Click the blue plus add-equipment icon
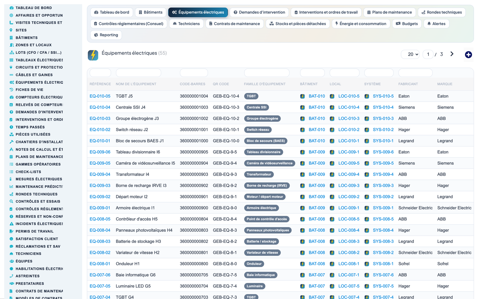This screenshot has width=483, height=299. pos(468,55)
